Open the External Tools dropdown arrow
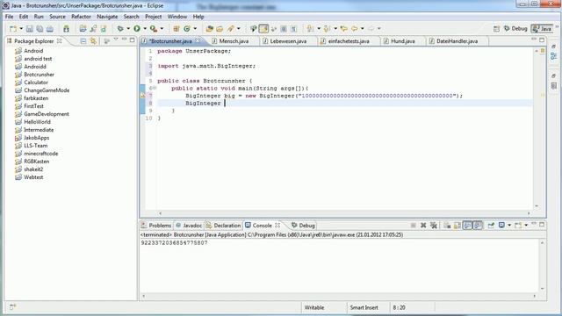Image resolution: width=562 pixels, height=316 pixels. tap(162, 29)
